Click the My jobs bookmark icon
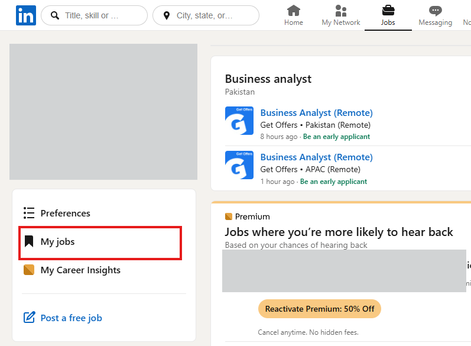Viewport: 471px width, 346px height. click(x=29, y=241)
